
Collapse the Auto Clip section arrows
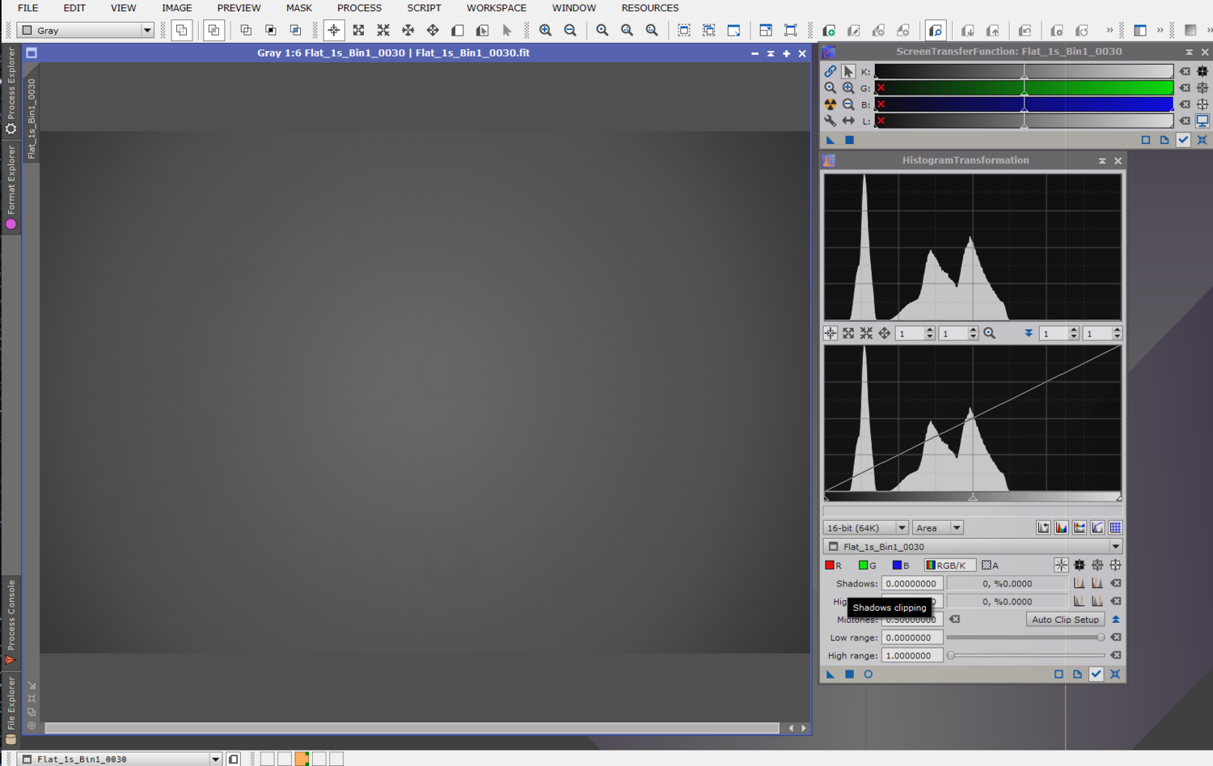pyautogui.click(x=1116, y=620)
